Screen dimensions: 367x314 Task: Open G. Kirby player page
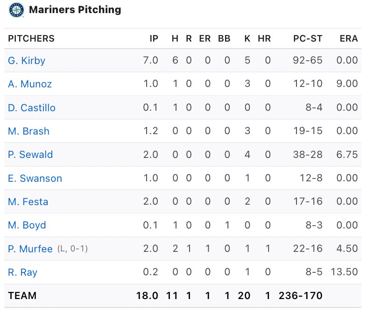[27, 61]
